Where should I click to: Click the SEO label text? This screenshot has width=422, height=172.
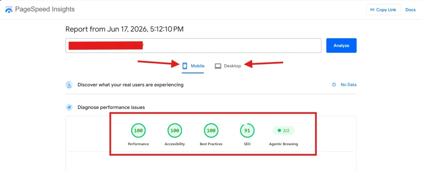(x=247, y=144)
